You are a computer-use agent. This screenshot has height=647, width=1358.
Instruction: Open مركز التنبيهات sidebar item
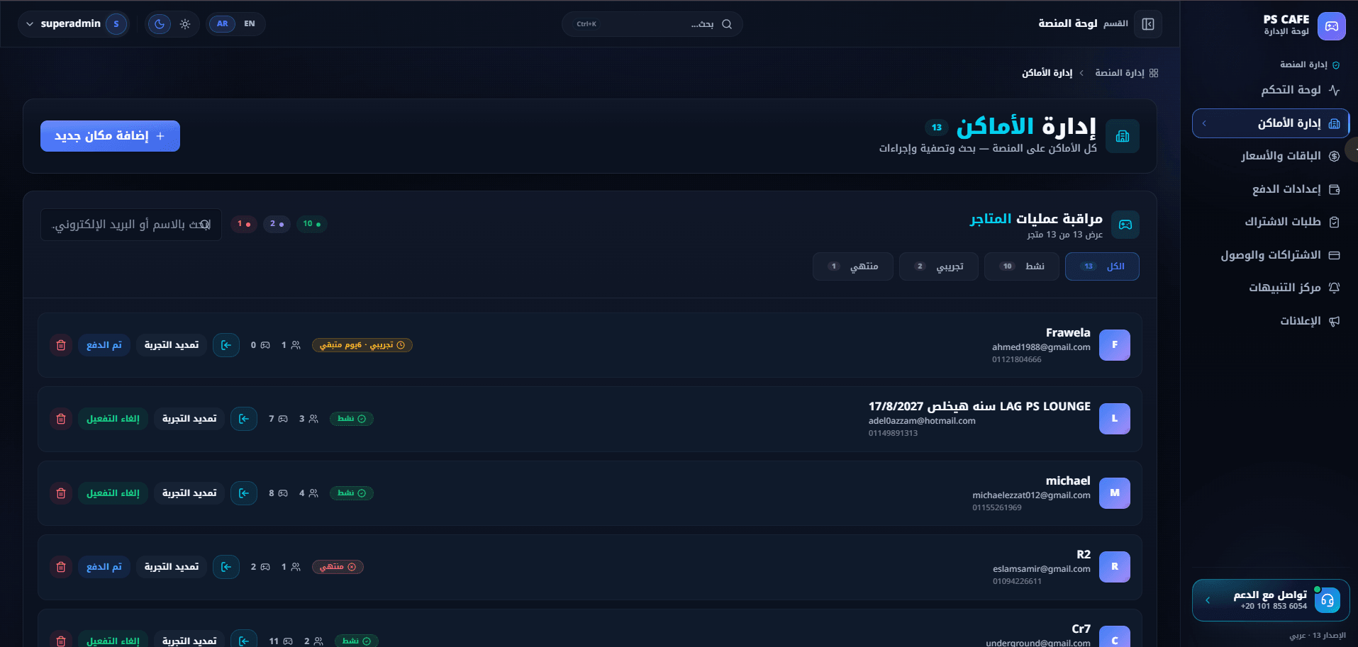pos(1271,288)
